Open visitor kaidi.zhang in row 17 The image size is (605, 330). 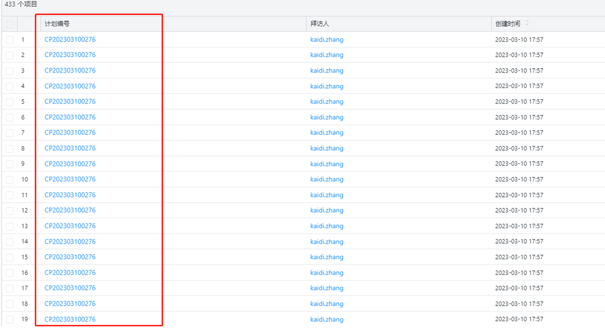pyautogui.click(x=327, y=288)
